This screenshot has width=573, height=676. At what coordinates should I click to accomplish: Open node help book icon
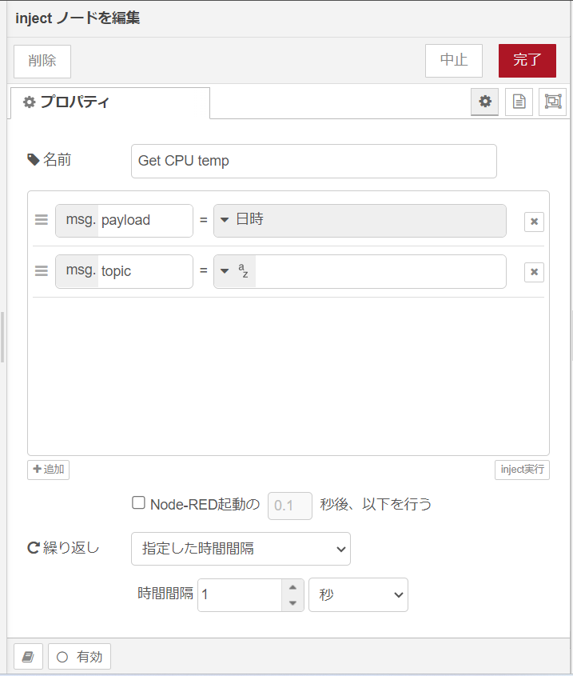point(28,657)
